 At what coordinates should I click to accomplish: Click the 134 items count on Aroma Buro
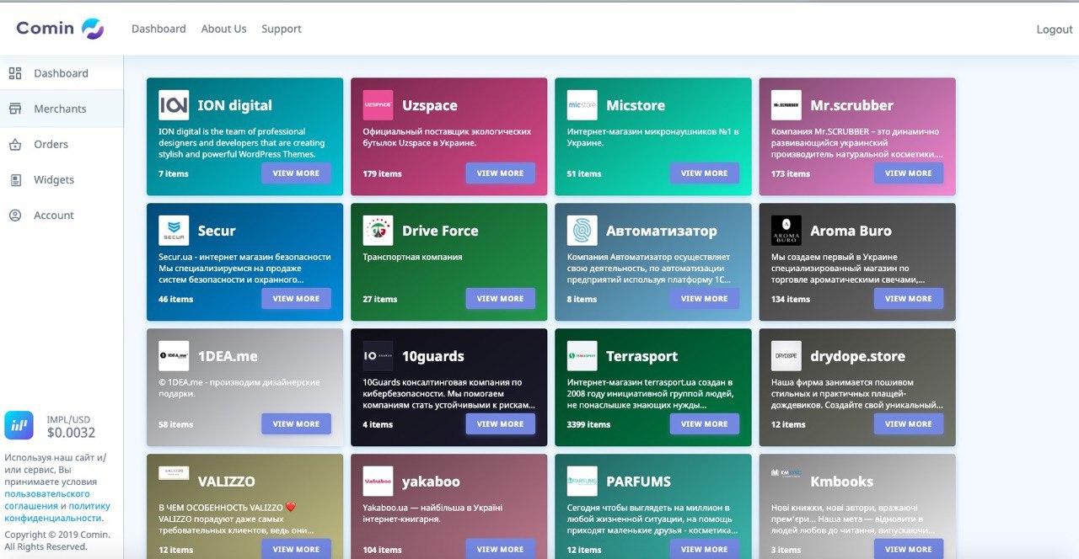[791, 299]
